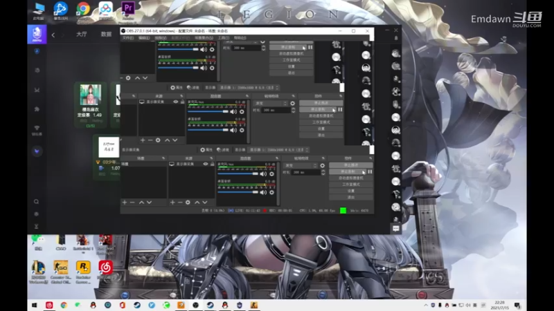Viewport: 554px width, 311px height.
Task: Open main 淡变 scene transition dropdown
Action: pos(301,165)
